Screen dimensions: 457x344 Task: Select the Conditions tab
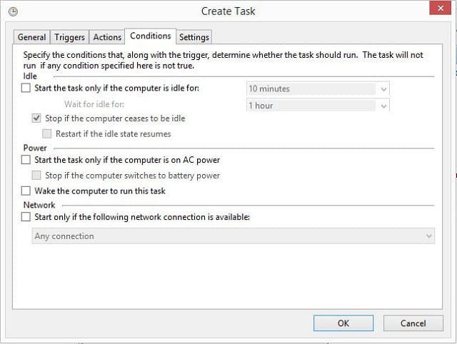pos(151,36)
